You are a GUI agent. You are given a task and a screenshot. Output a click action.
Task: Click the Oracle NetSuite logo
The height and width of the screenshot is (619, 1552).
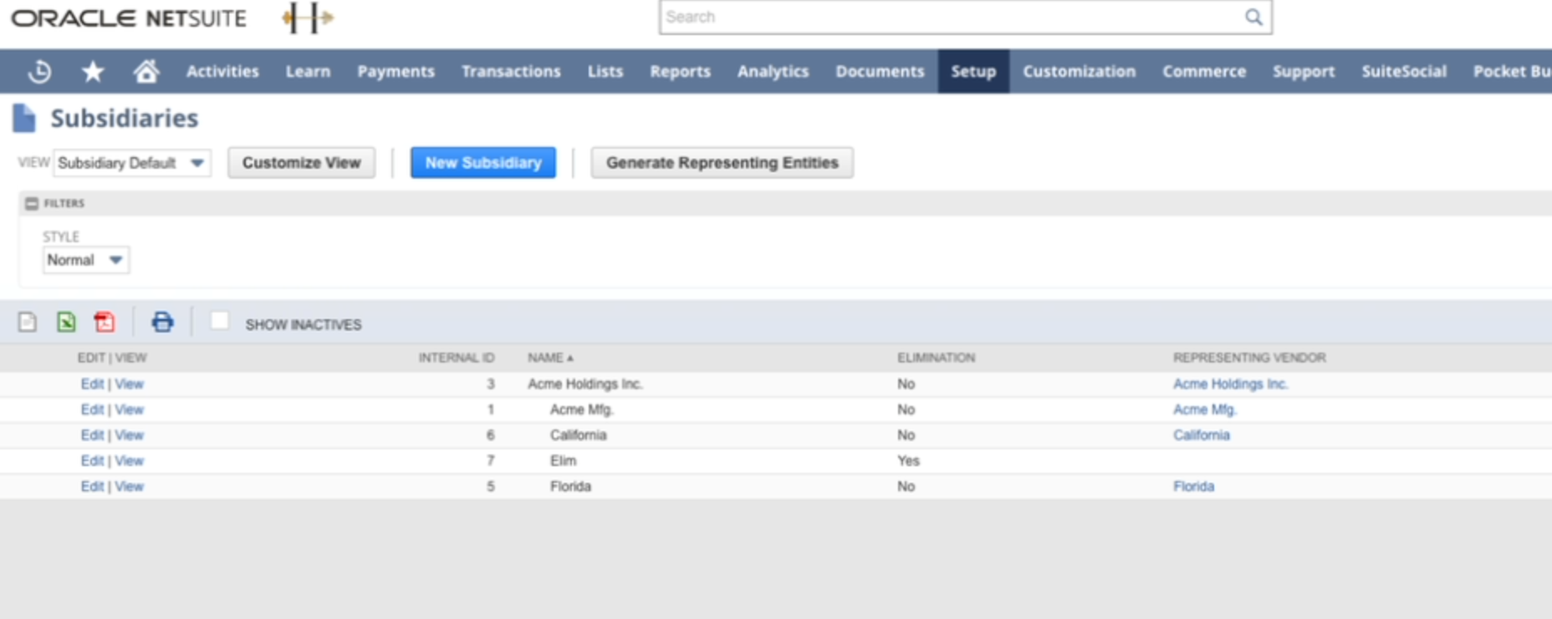(129, 18)
